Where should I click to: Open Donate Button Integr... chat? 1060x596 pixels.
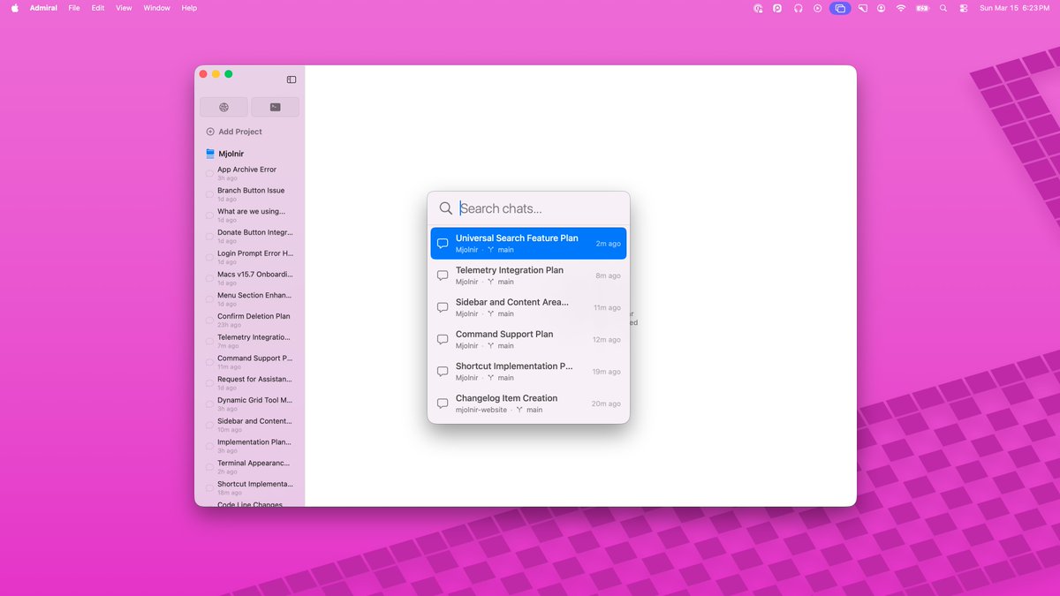(250, 237)
